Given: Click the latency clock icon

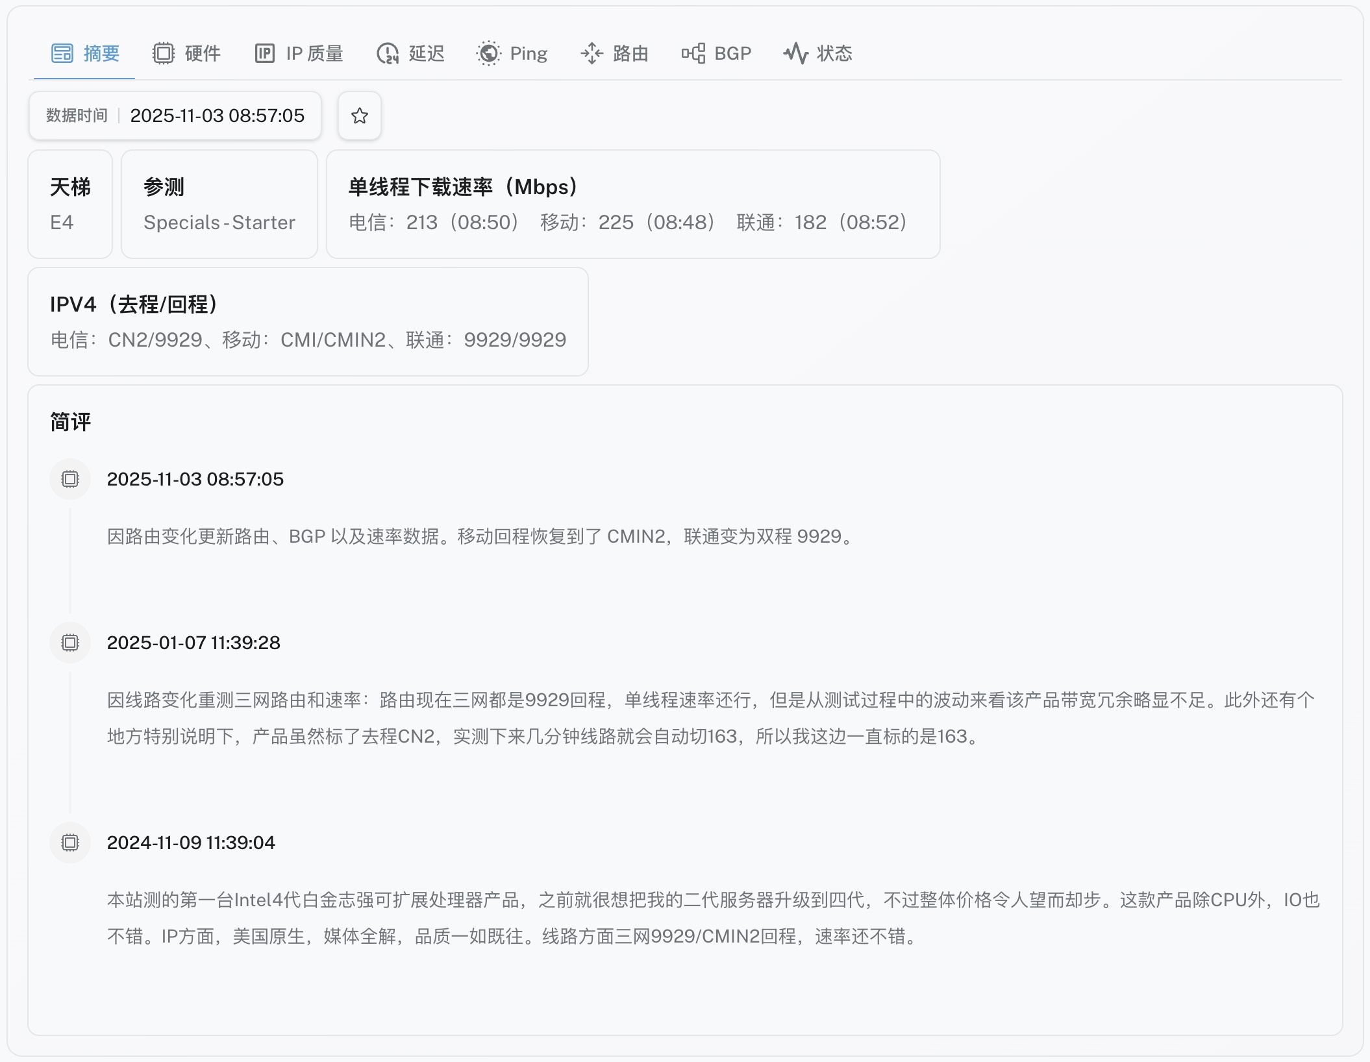Looking at the screenshot, I should point(388,53).
